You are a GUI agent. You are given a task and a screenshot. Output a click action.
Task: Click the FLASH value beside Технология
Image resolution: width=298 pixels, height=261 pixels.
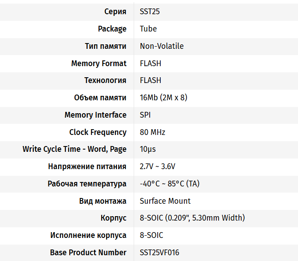click(151, 80)
